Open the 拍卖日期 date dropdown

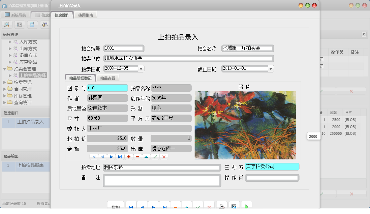click(141, 68)
